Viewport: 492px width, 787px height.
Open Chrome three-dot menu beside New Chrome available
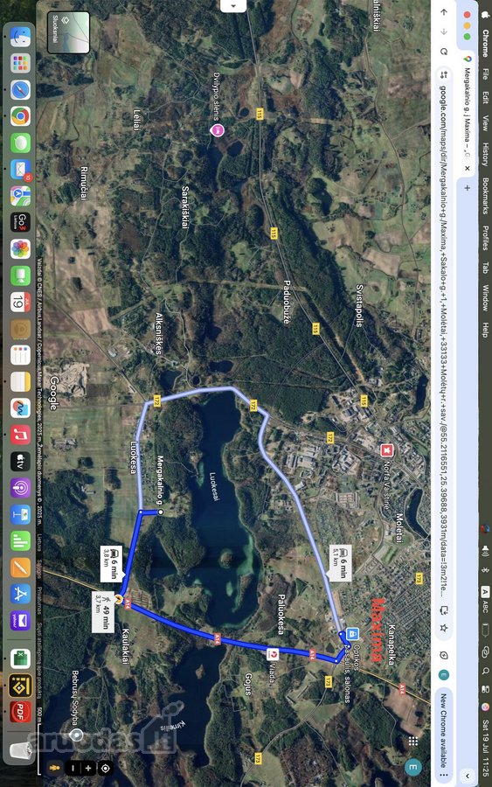[443, 776]
